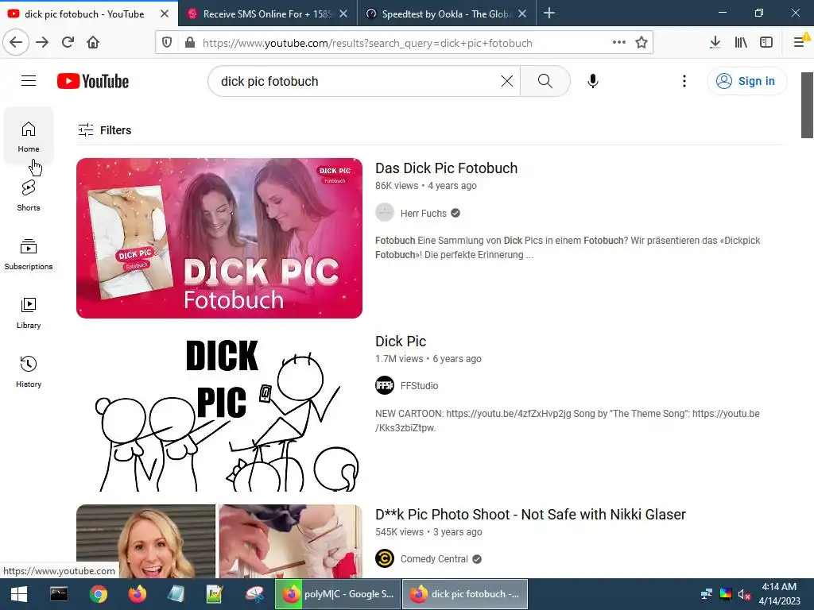Open the Windows Start menu
The width and height of the screenshot is (814, 610).
pos(19,594)
